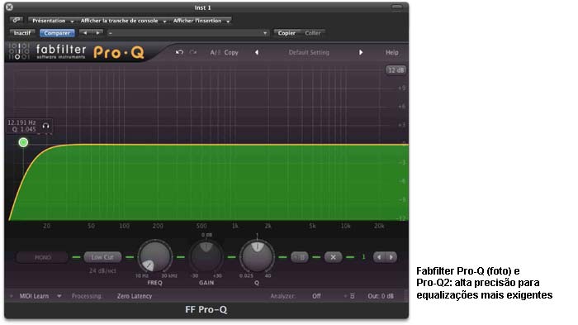Toggle the Comparer button
The height and width of the screenshot is (325, 578).
57,33
